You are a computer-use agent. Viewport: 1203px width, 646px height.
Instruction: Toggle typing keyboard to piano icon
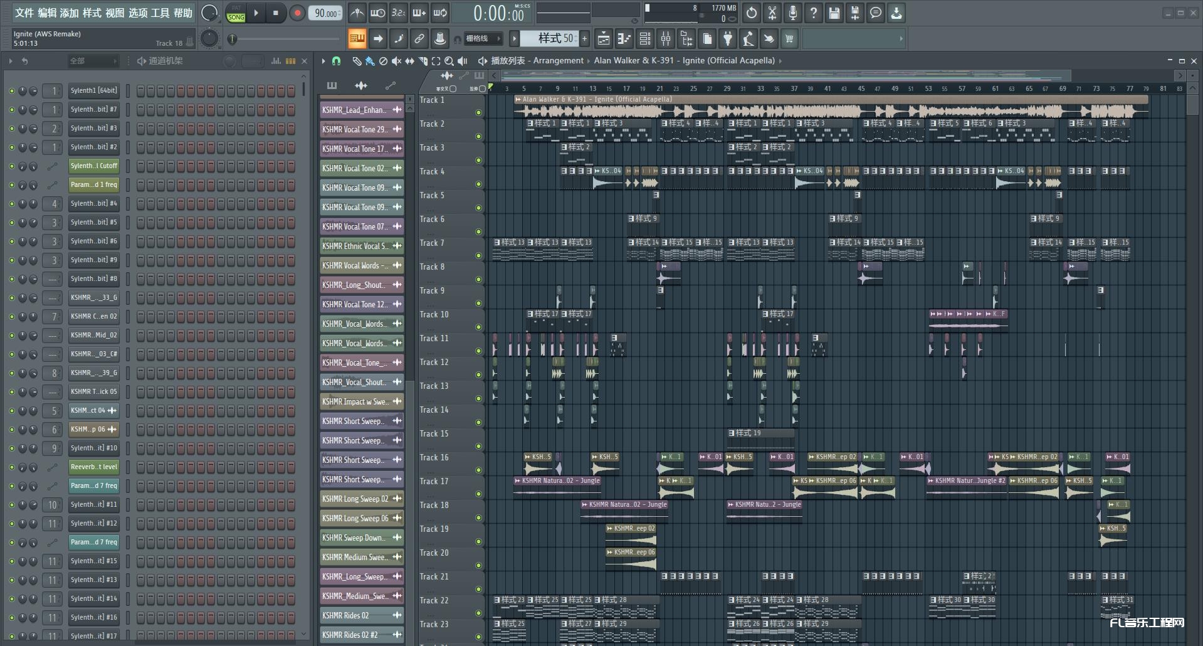point(357,39)
